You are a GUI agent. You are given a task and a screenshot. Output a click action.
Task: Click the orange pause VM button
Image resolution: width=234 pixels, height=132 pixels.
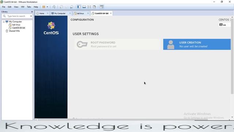pos(44,7)
